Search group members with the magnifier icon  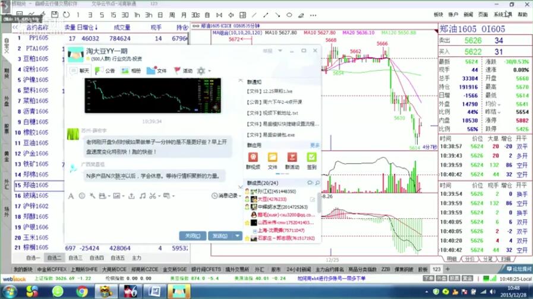tap(317, 183)
